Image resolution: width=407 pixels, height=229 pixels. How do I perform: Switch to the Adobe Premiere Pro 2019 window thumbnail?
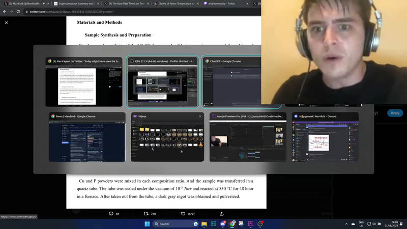point(248,137)
